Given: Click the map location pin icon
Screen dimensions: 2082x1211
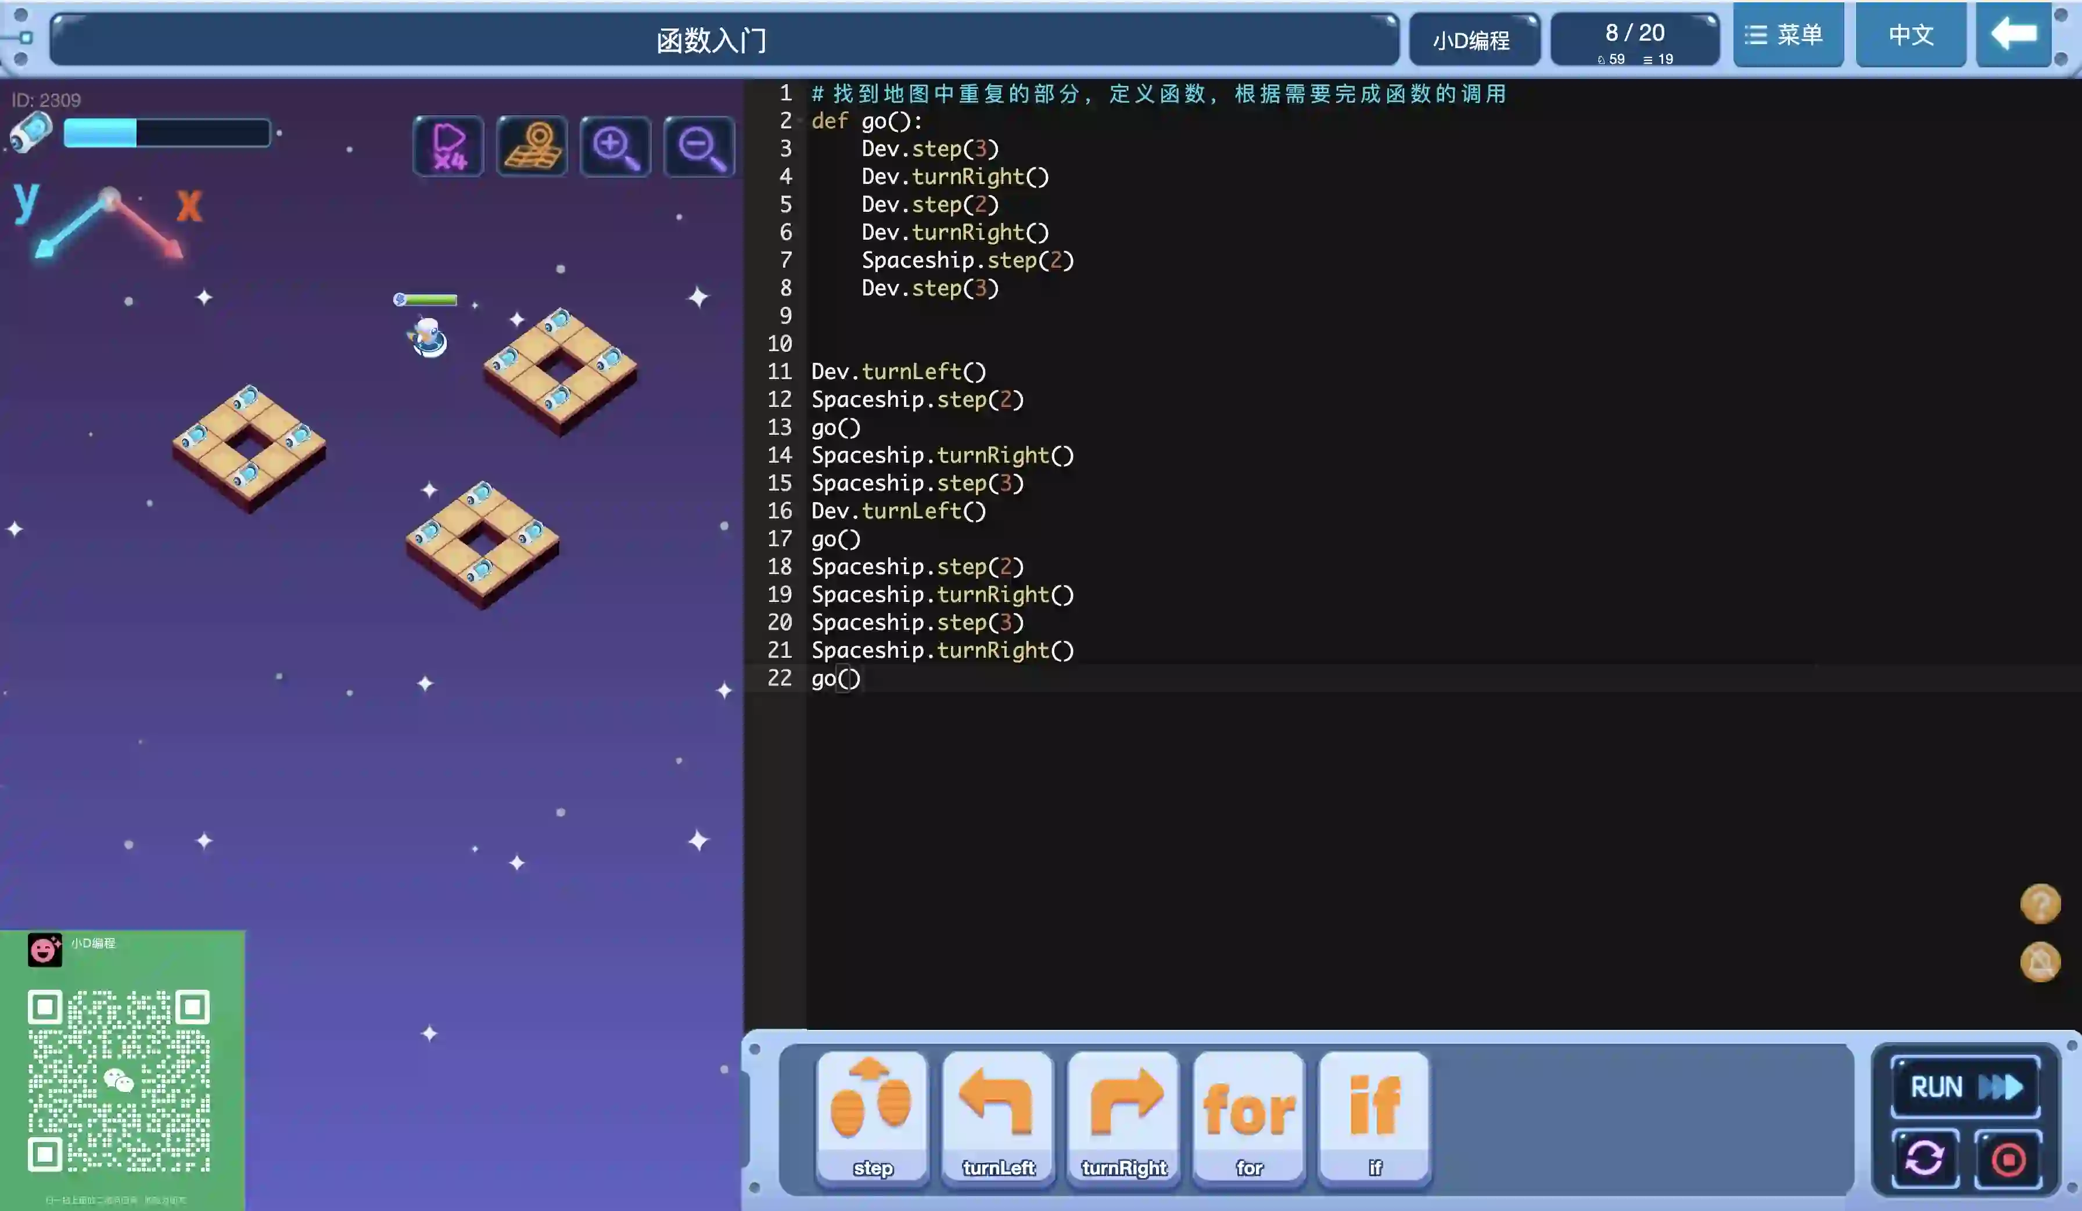Looking at the screenshot, I should tap(532, 147).
